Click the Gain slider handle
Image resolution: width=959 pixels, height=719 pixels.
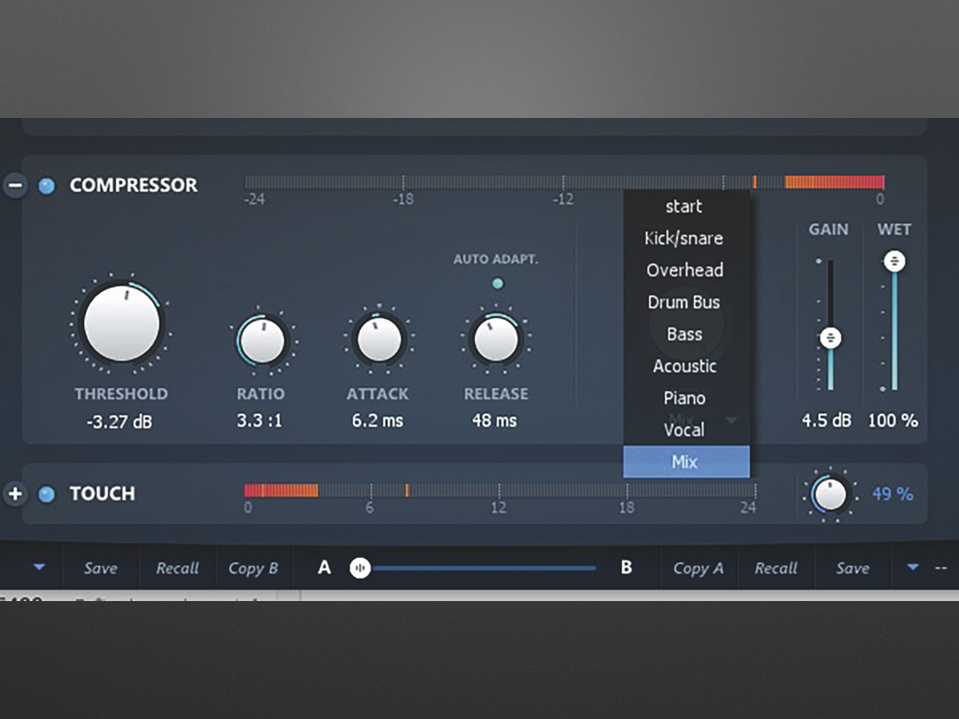(x=831, y=337)
